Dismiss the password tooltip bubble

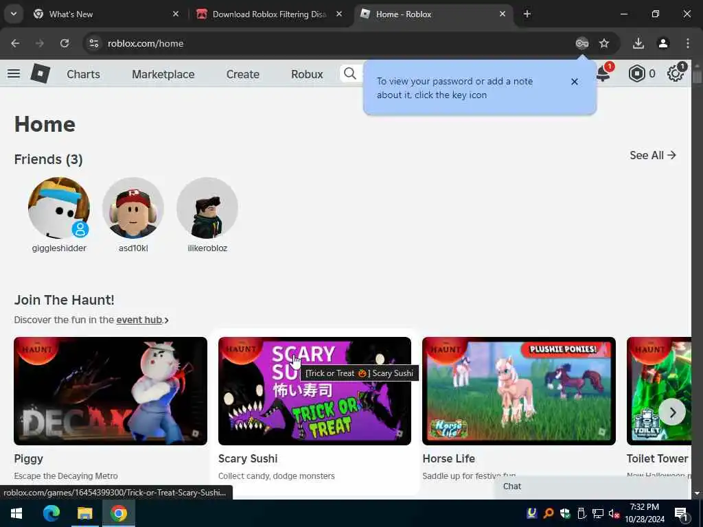tap(575, 82)
